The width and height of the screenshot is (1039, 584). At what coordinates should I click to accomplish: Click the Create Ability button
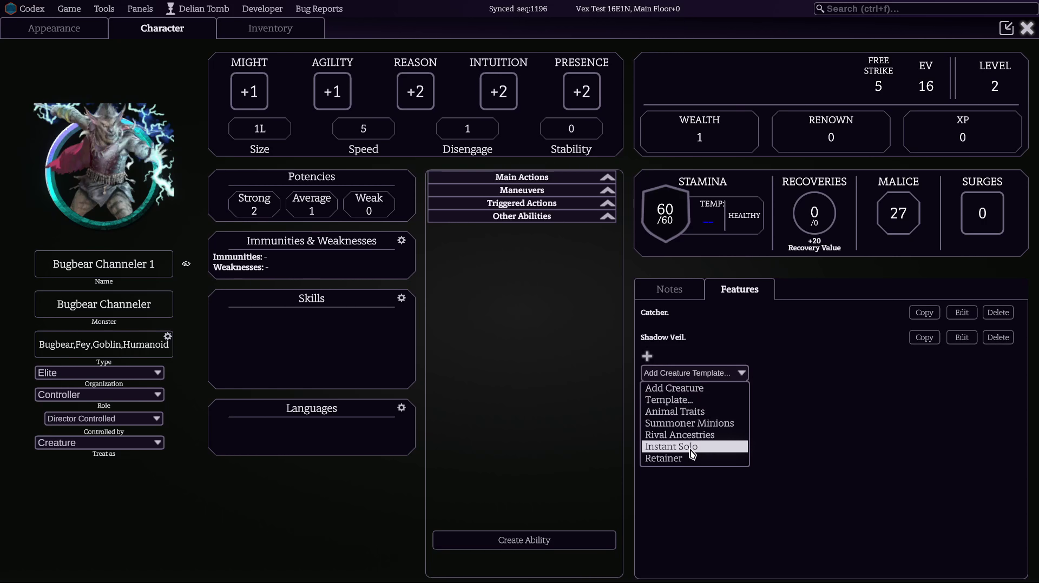(x=524, y=540)
